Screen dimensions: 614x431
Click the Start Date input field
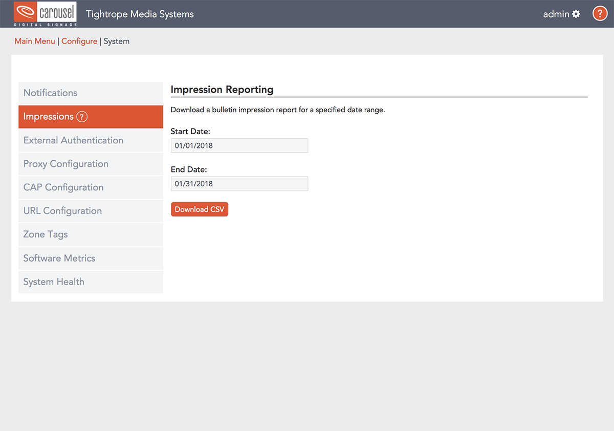click(239, 146)
